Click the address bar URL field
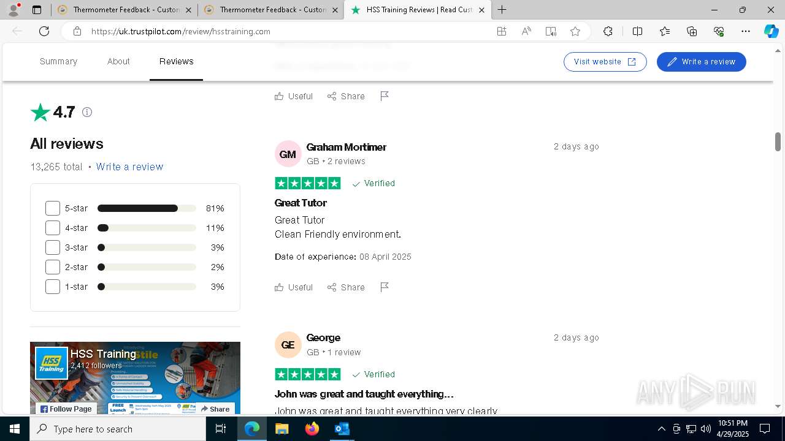 [288, 31]
